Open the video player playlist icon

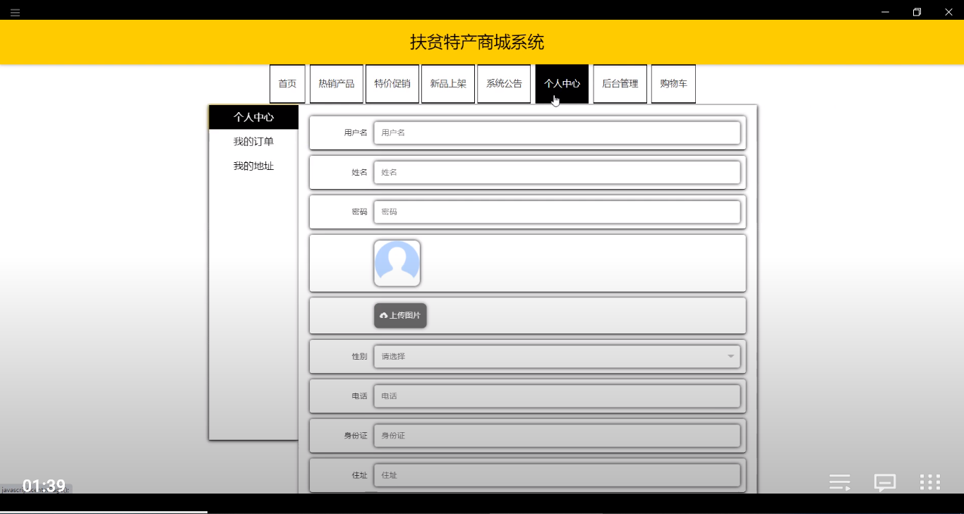[840, 482]
